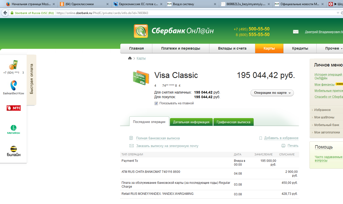The height and width of the screenshot is (204, 343).
Task: Click the 428,73 руб. debit amount
Action: point(290,194)
